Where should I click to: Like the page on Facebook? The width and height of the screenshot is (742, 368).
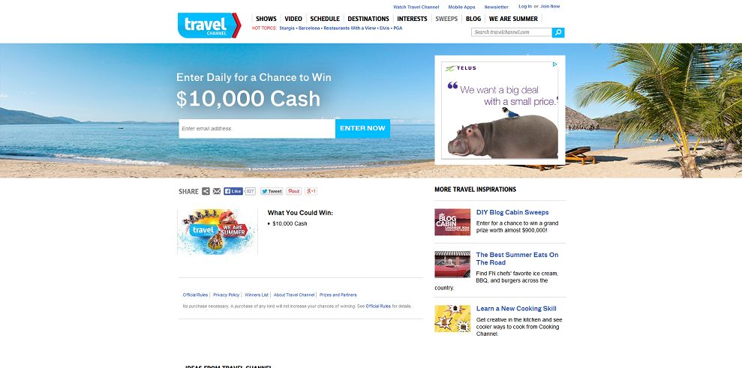[x=233, y=191]
